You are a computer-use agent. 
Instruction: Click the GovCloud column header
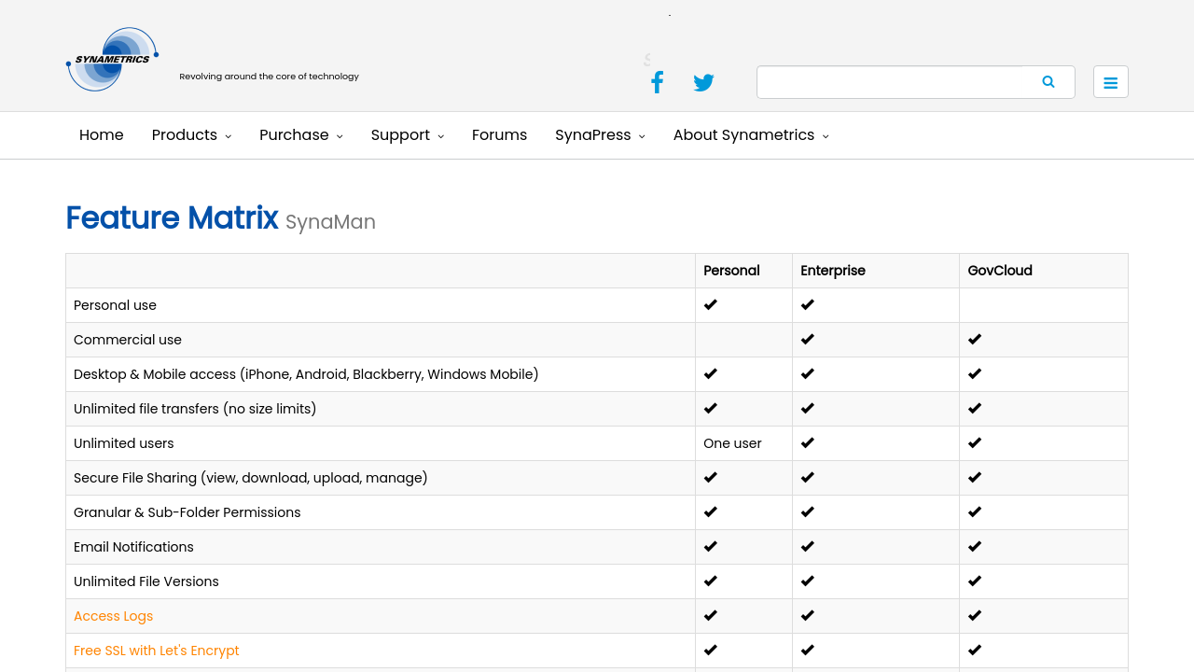(1000, 271)
